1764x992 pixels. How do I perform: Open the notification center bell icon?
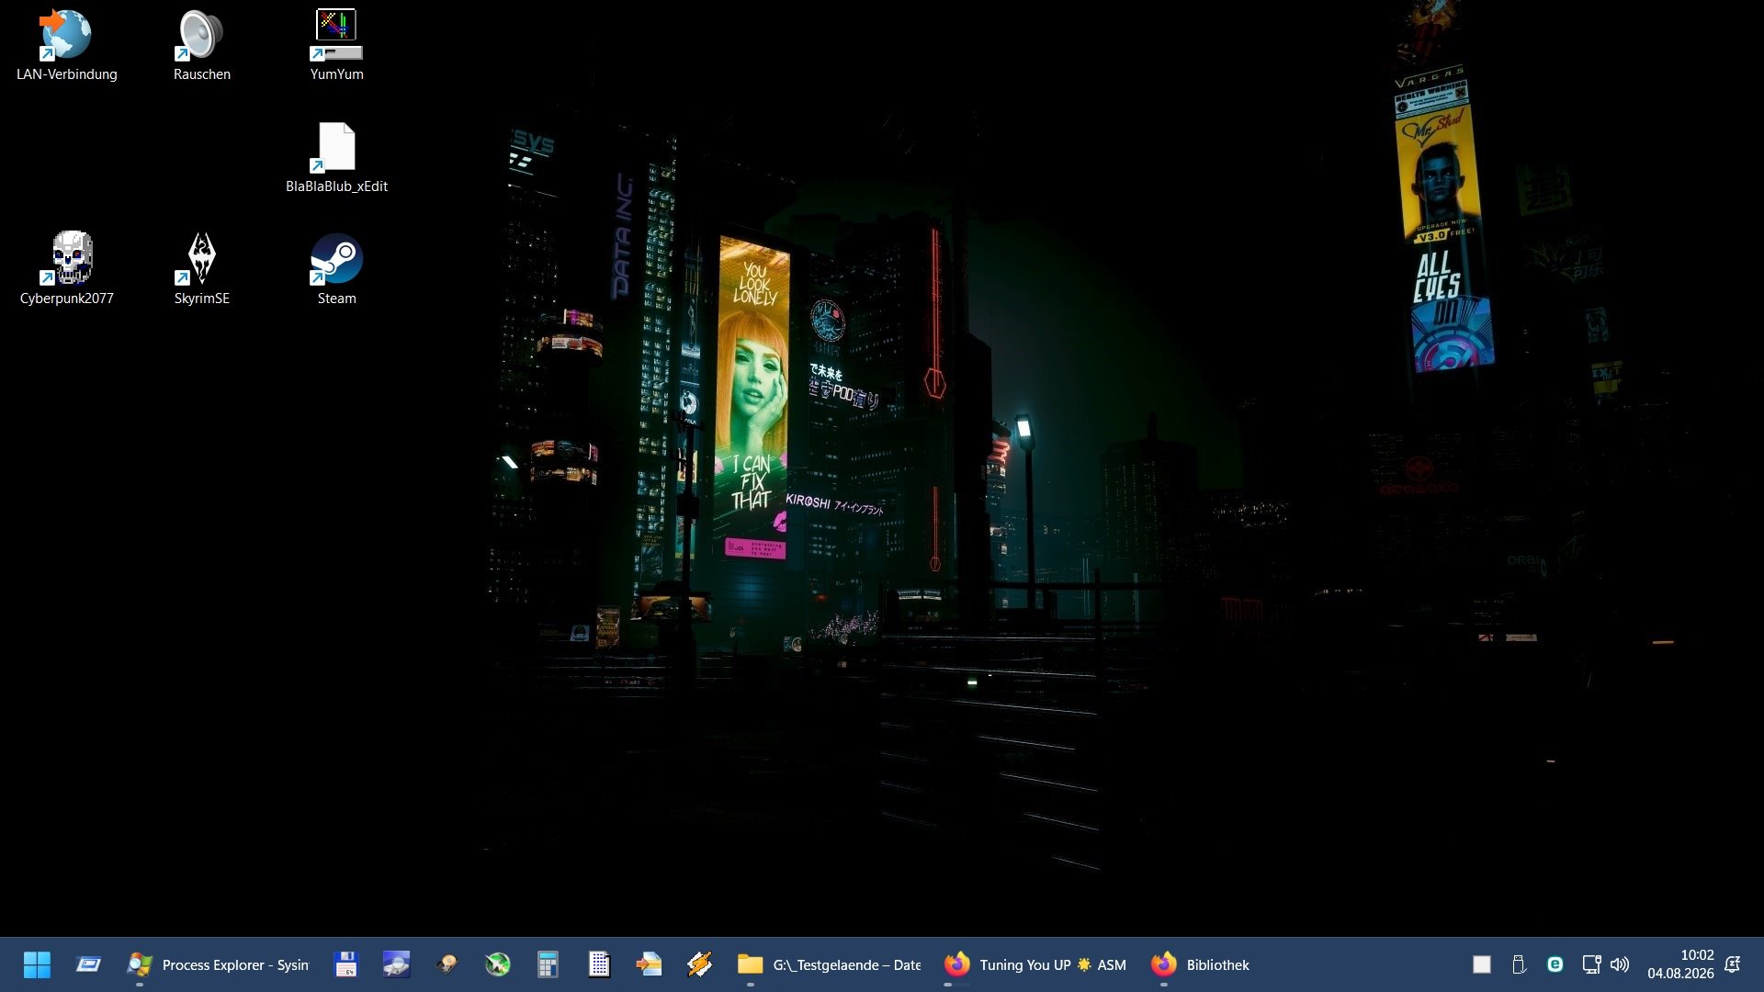click(x=1733, y=964)
